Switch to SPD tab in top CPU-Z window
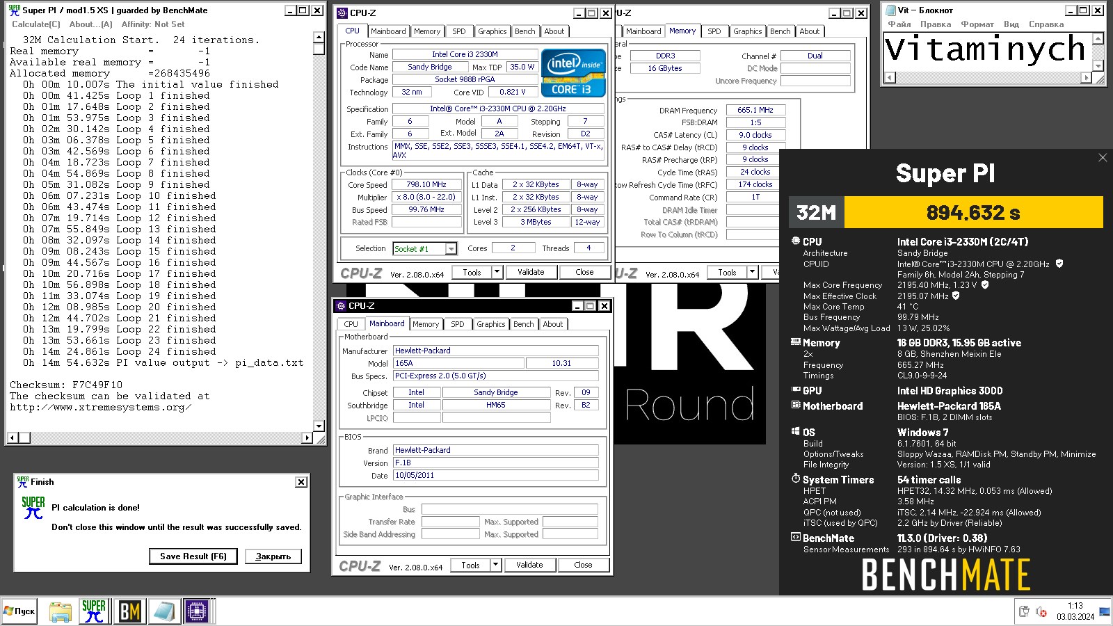1113x626 pixels. (459, 31)
